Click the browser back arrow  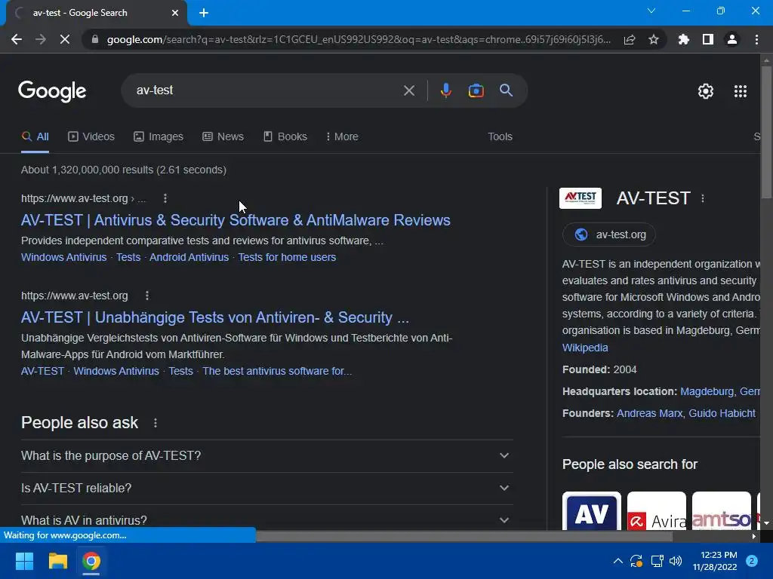pos(17,39)
